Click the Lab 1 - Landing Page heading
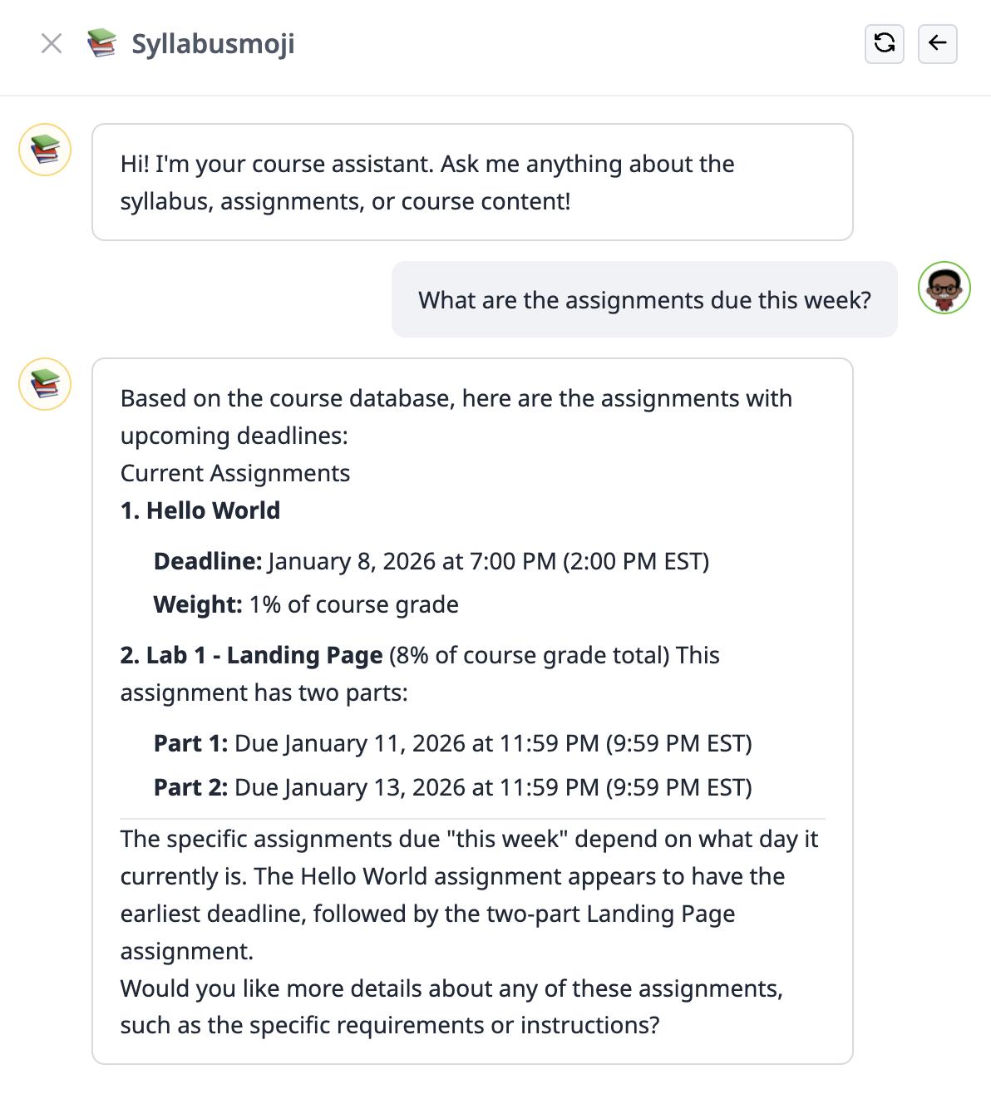 click(263, 655)
